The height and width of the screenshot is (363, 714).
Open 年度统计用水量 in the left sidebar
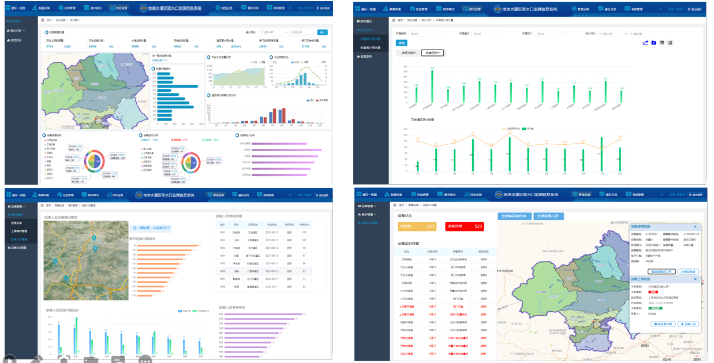(x=371, y=47)
